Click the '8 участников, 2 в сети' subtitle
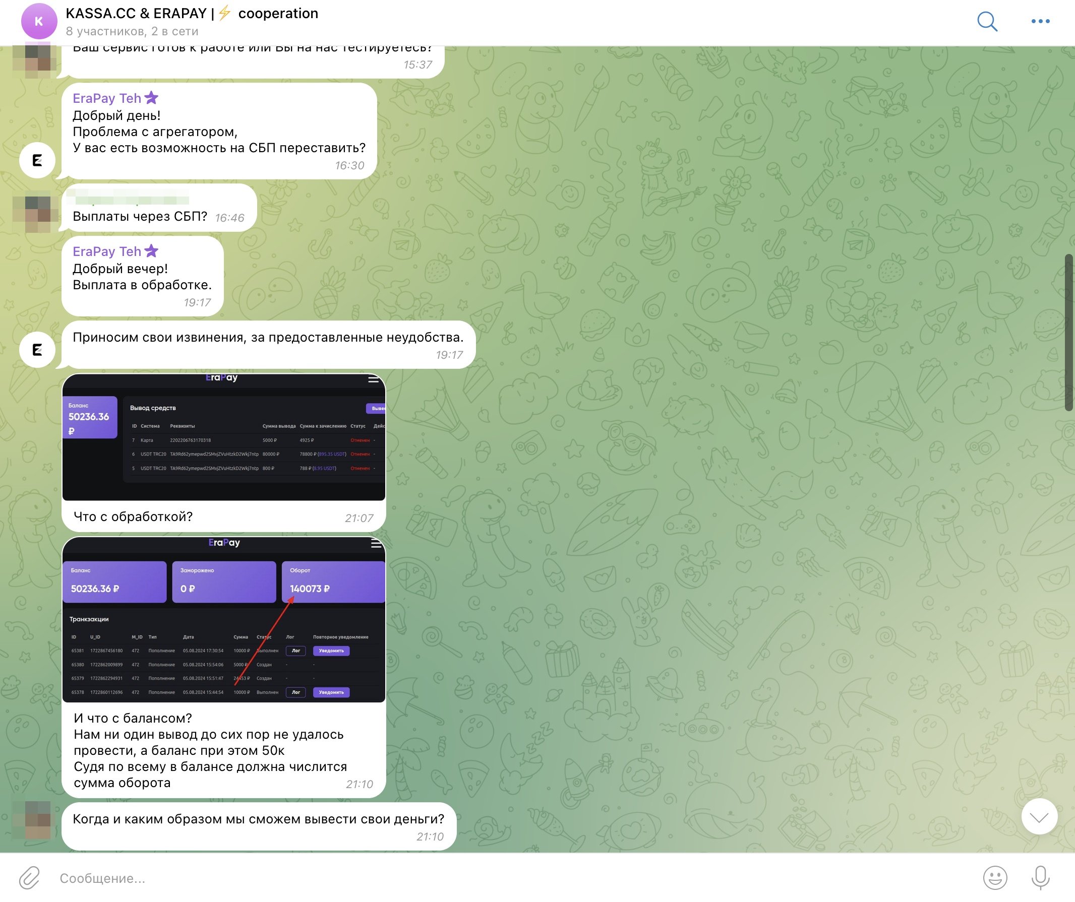This screenshot has width=1075, height=902. coord(132,32)
